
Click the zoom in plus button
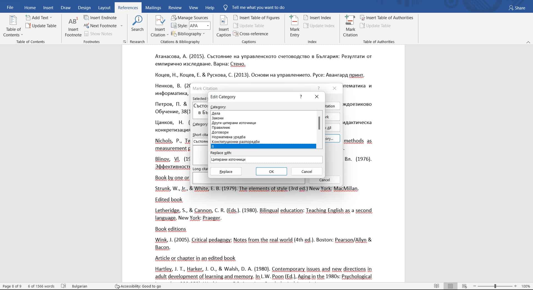pyautogui.click(x=515, y=286)
